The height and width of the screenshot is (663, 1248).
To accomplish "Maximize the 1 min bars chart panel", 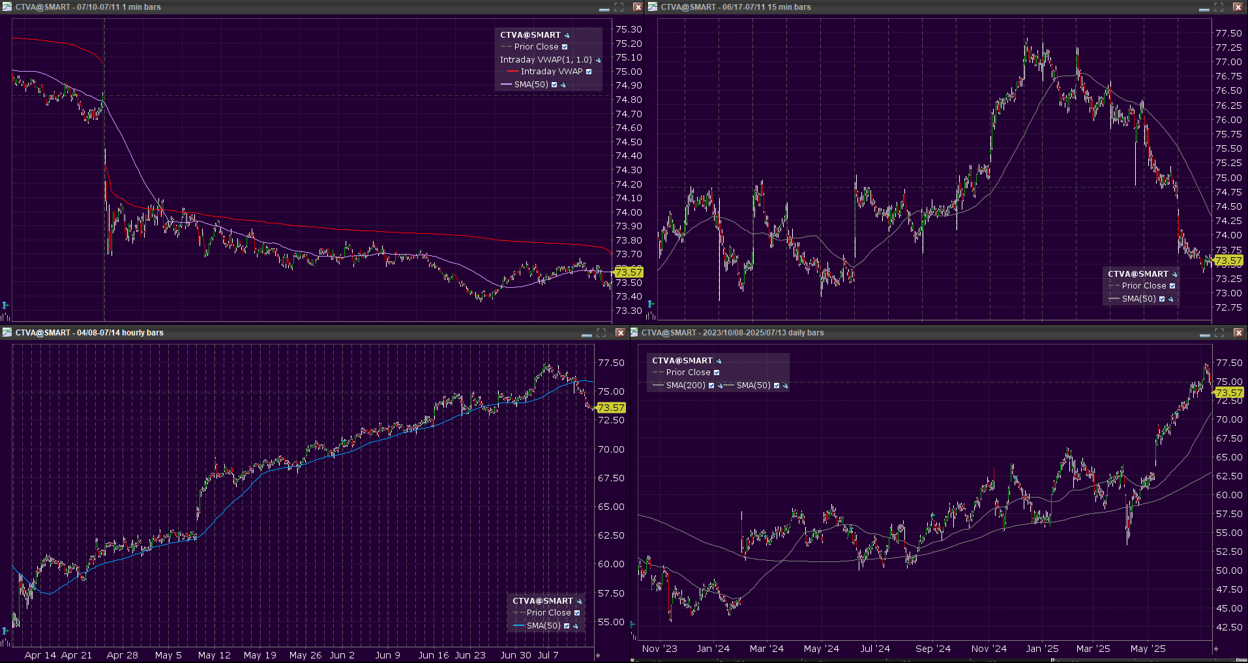I will point(619,7).
